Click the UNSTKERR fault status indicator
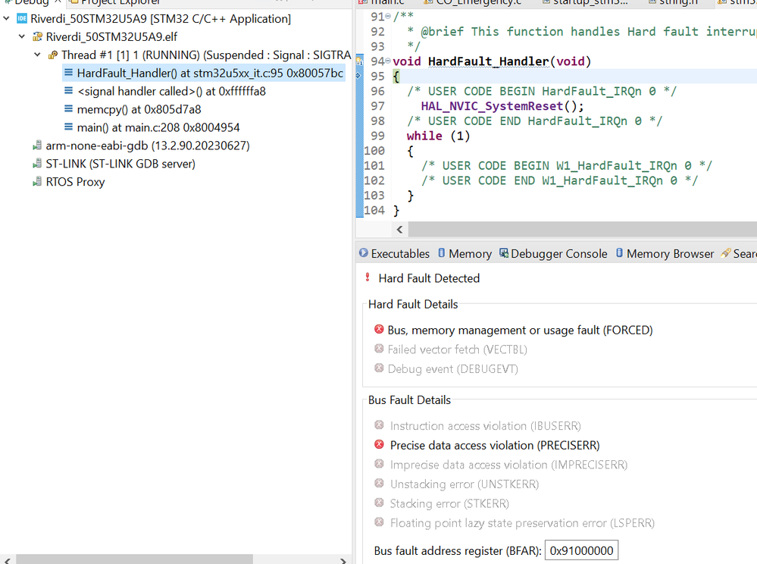The height and width of the screenshot is (564, 757). coord(379,483)
